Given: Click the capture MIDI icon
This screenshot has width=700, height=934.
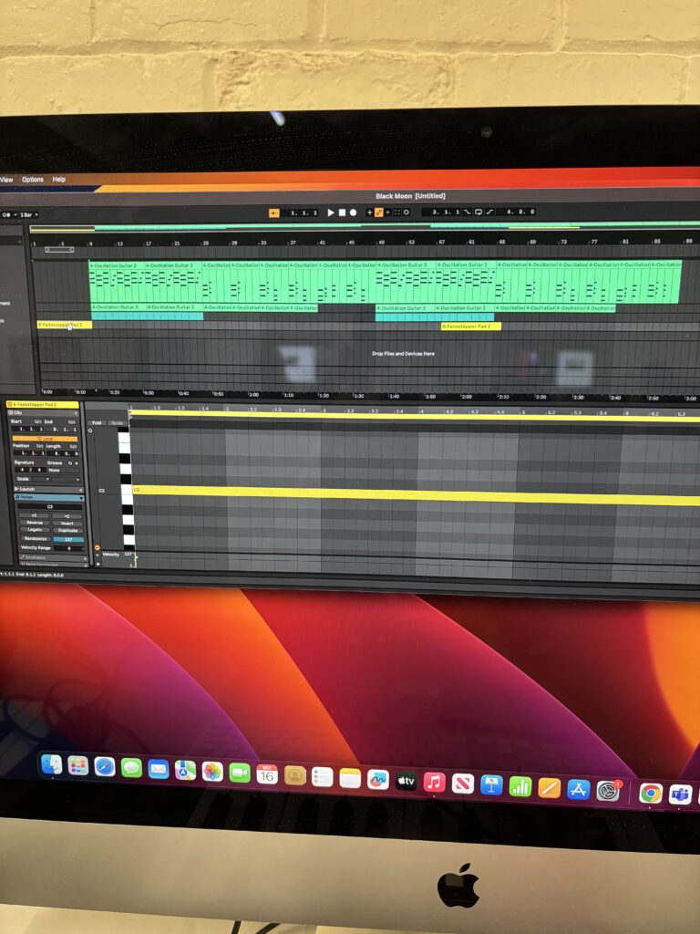Looking at the screenshot, I should coord(397,212).
